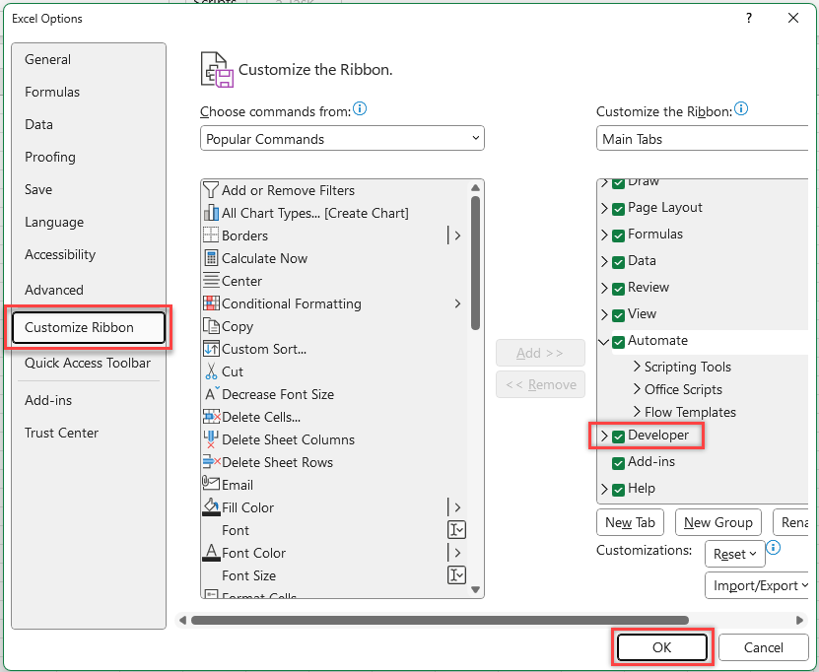Switch to the Trust Center category
Screen dimensions: 819x672
coord(61,433)
